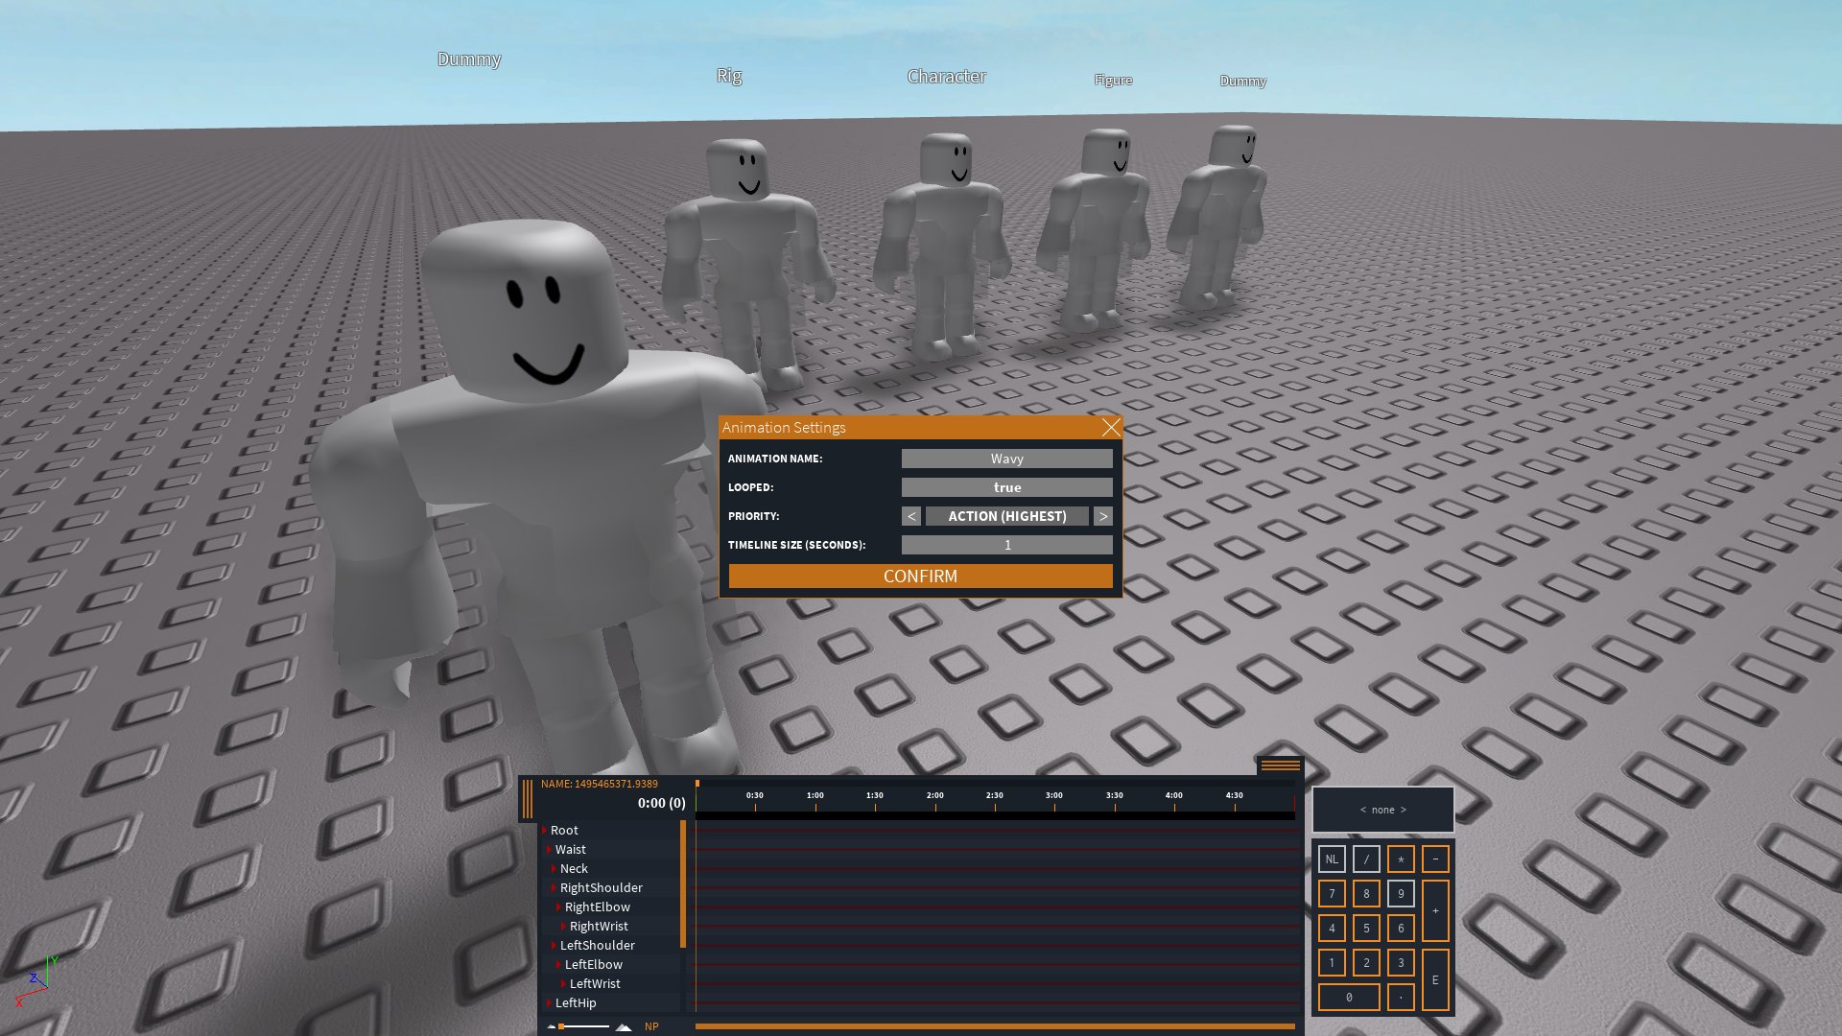Expand the LeftWrist joint arrow
Viewport: 1842px width, 1036px height.
(563, 984)
